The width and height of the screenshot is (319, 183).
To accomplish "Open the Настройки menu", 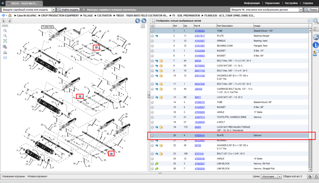I will tap(291, 3).
